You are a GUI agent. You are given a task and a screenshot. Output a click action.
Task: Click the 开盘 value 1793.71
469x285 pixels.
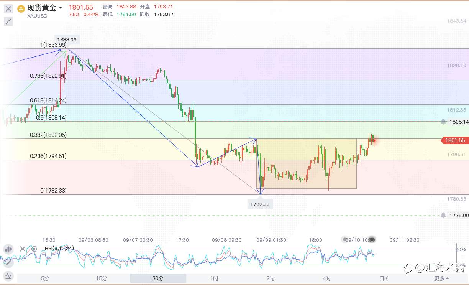pos(163,7)
